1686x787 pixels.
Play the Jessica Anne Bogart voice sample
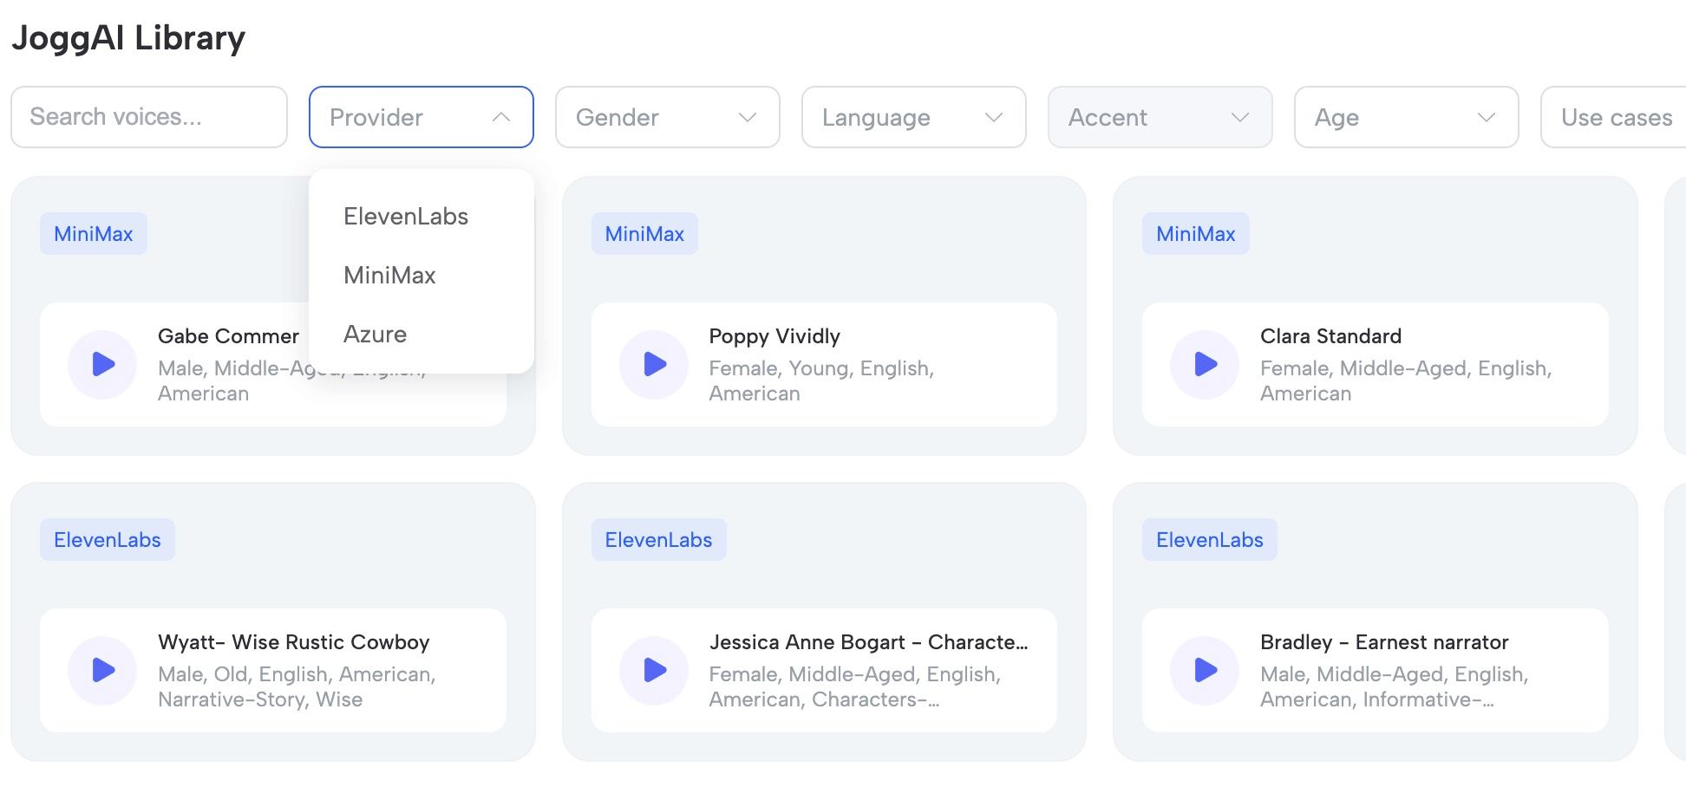(x=653, y=670)
